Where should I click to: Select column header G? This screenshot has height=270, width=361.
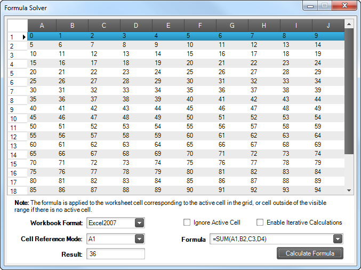click(x=232, y=25)
